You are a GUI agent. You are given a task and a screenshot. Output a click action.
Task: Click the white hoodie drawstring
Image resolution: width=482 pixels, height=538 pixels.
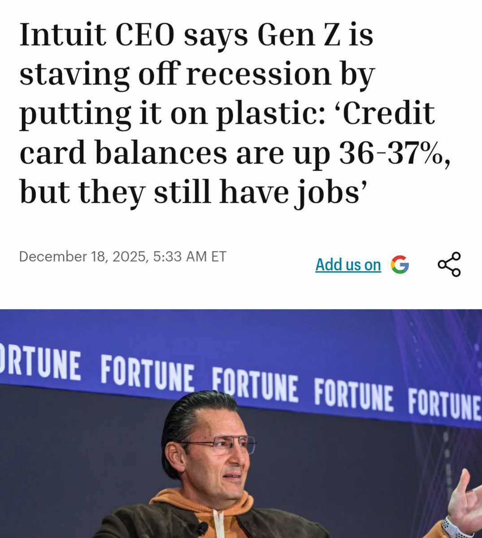tap(218, 525)
